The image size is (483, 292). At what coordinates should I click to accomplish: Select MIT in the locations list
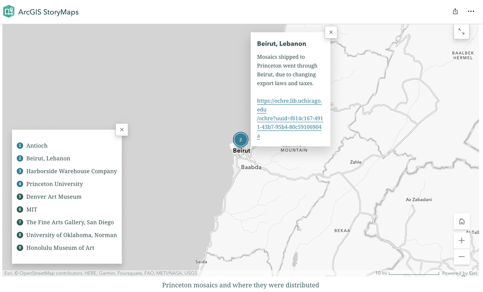pyautogui.click(x=27, y=209)
